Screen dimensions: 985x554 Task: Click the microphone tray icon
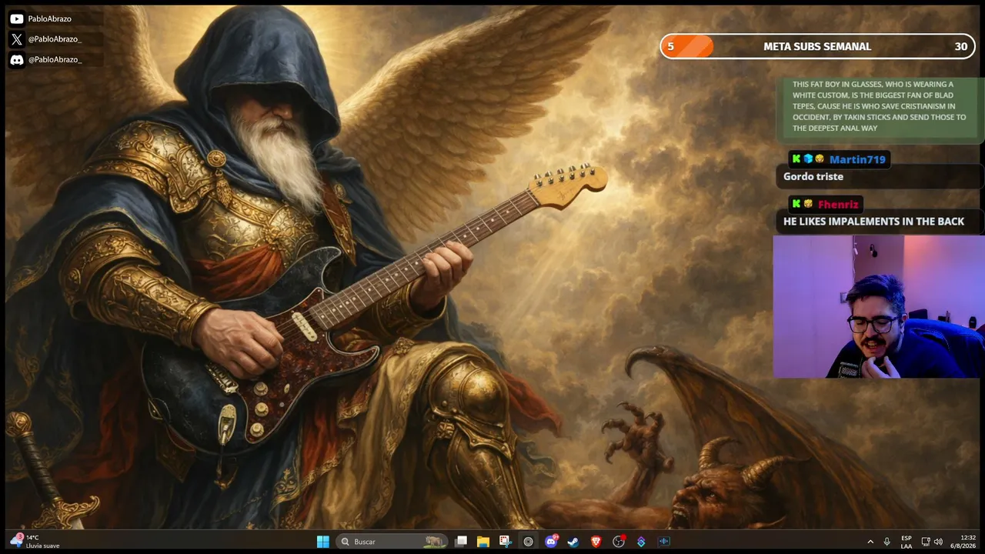pyautogui.click(x=887, y=542)
